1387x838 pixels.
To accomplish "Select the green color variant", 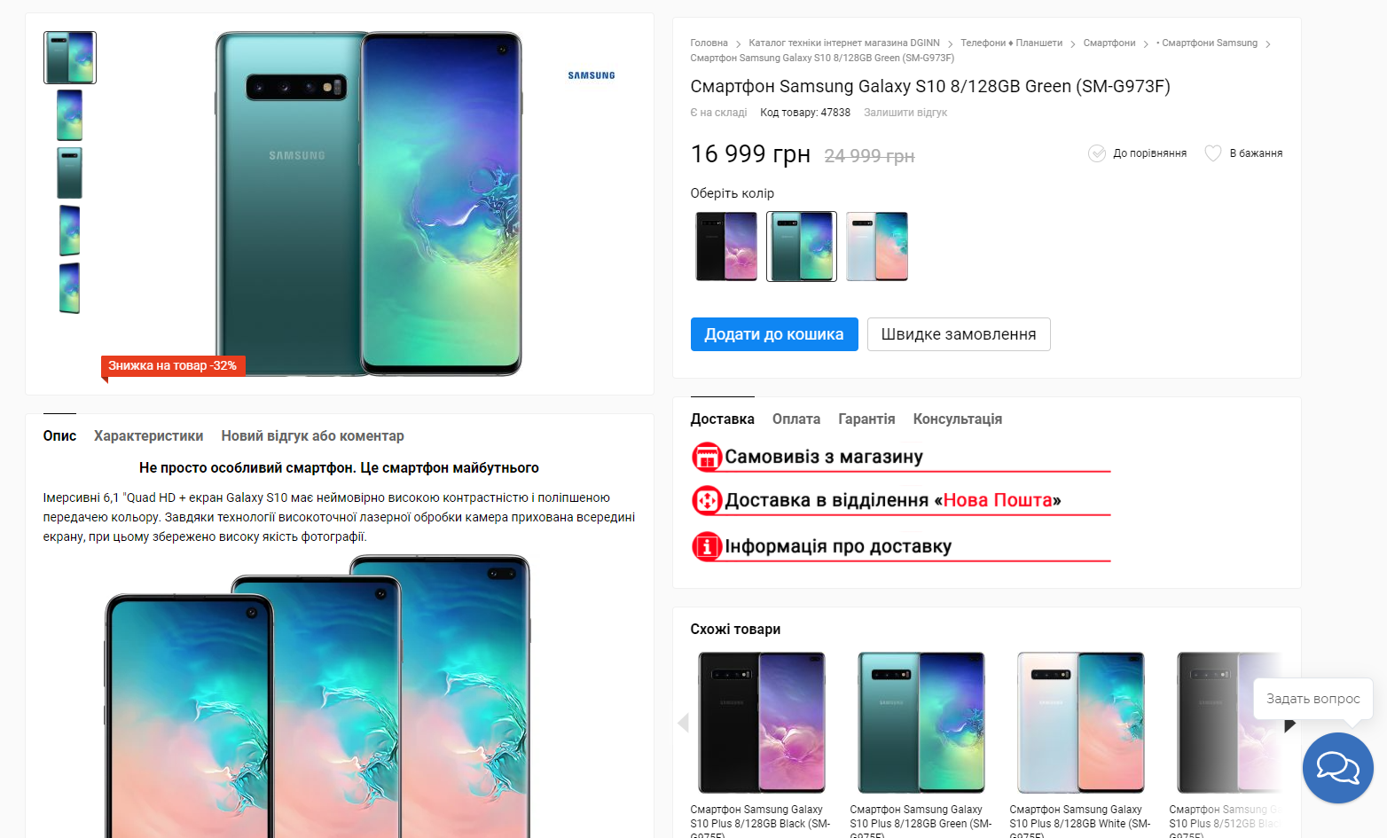I will coord(802,247).
